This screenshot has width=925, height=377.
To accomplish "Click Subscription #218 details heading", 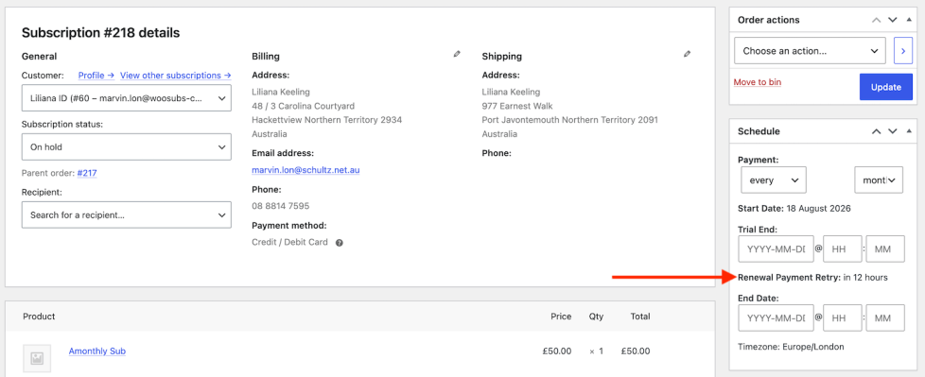I will [x=101, y=33].
